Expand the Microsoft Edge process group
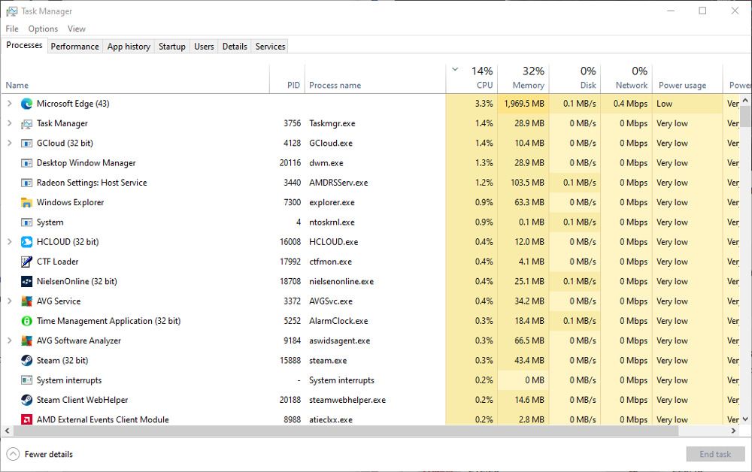752x472 pixels. (x=9, y=104)
